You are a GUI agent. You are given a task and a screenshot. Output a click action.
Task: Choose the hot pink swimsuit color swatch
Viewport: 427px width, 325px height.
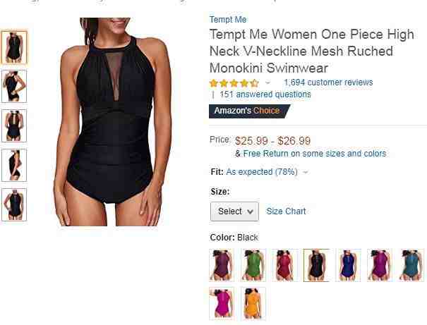[222, 303]
